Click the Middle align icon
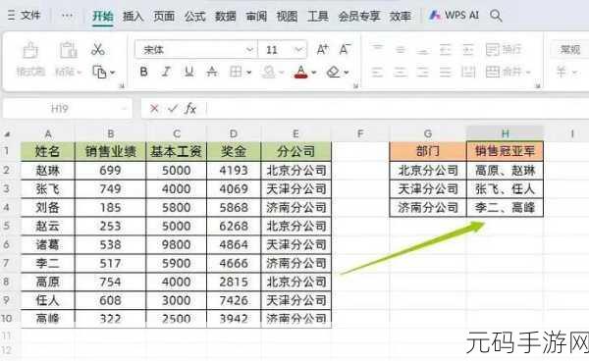The image size is (589, 361). [x=401, y=49]
